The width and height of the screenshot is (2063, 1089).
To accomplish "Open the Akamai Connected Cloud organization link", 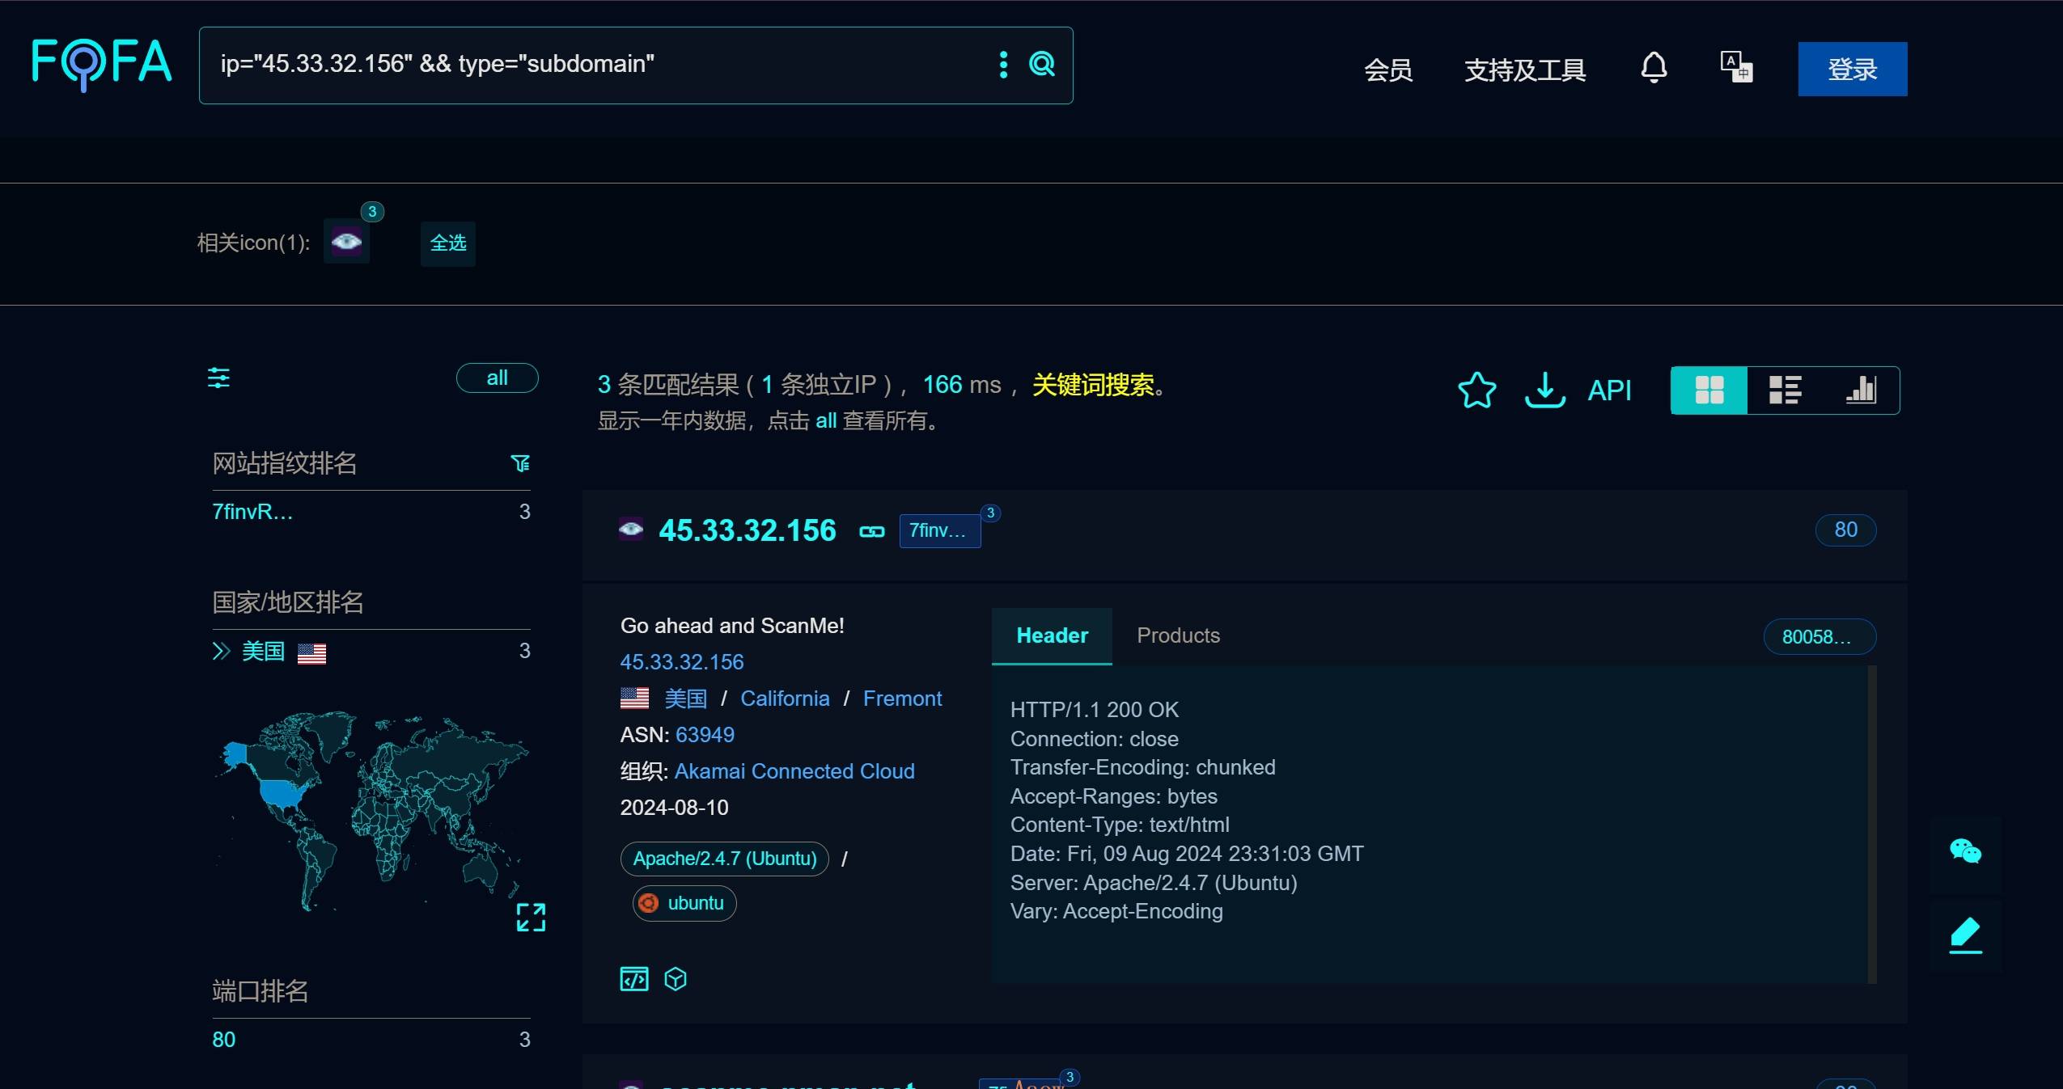I will point(794,771).
